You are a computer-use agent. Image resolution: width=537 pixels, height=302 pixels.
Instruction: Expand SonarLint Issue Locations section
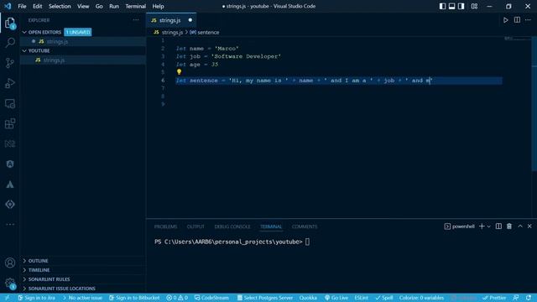(x=83, y=289)
